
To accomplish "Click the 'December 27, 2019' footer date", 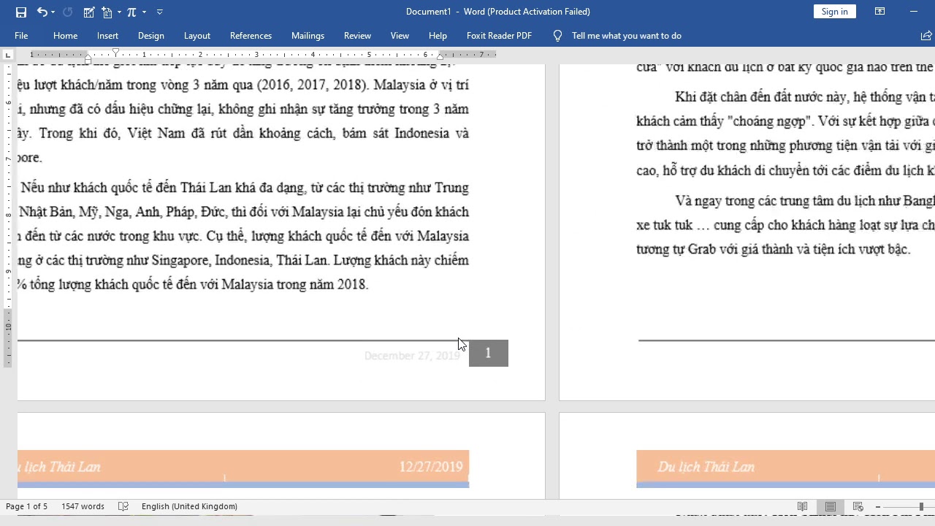I will [x=412, y=356].
